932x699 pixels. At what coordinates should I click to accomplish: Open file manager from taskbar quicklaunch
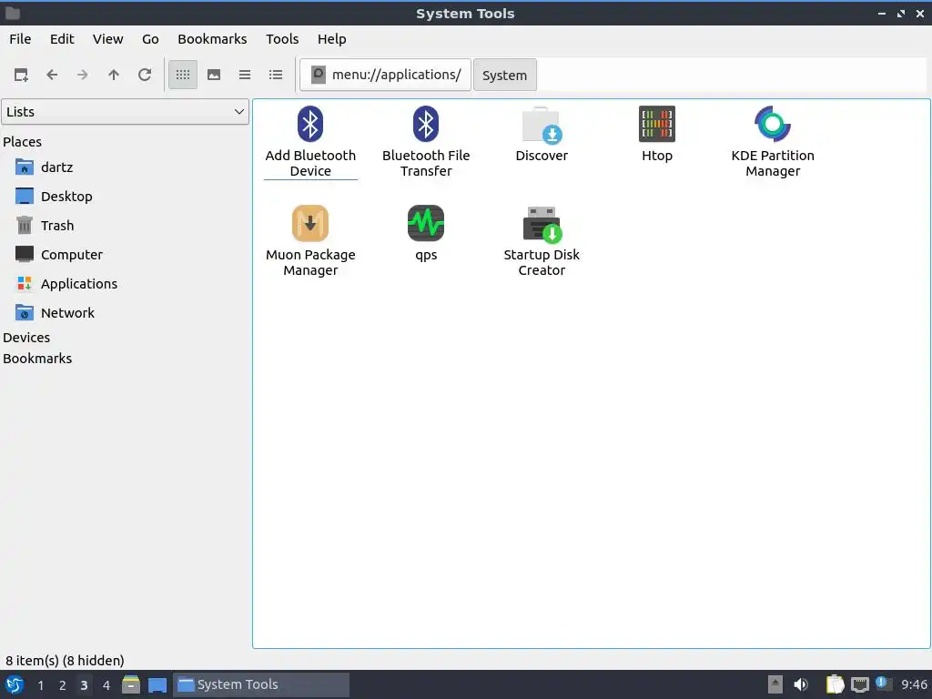131,684
